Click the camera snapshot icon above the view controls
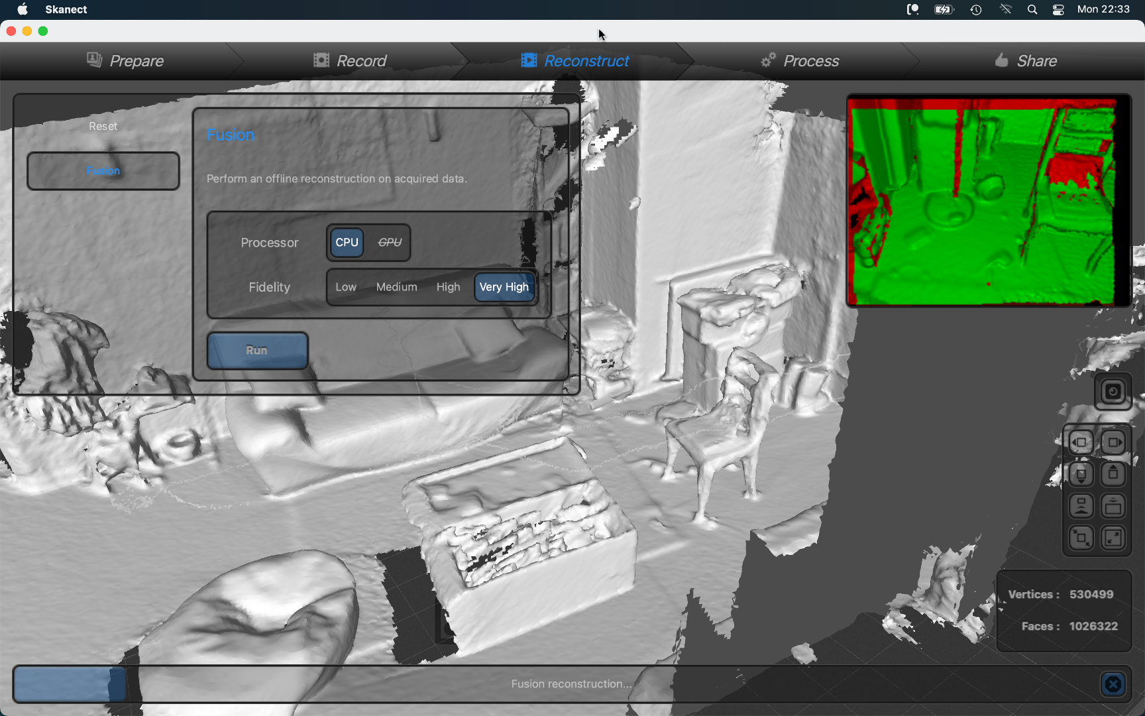 1113,392
